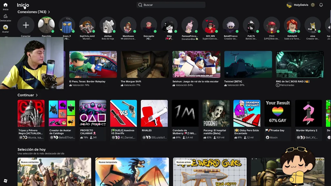
Task: Open HolyDeivis username link
Action: coord(301,5)
